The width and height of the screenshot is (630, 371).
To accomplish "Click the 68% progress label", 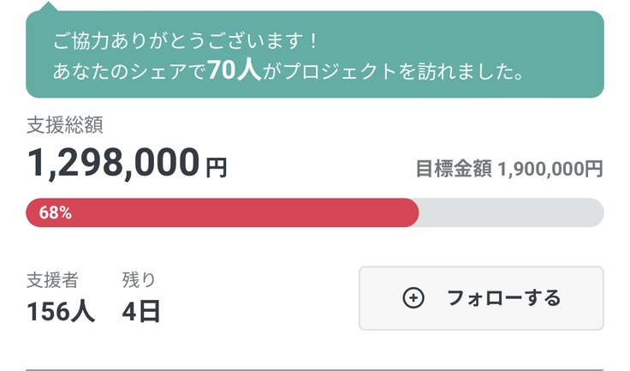I will 55,213.
